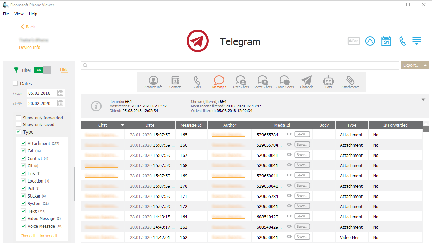
Task: Open the From date calendar picker
Action: tap(60, 93)
